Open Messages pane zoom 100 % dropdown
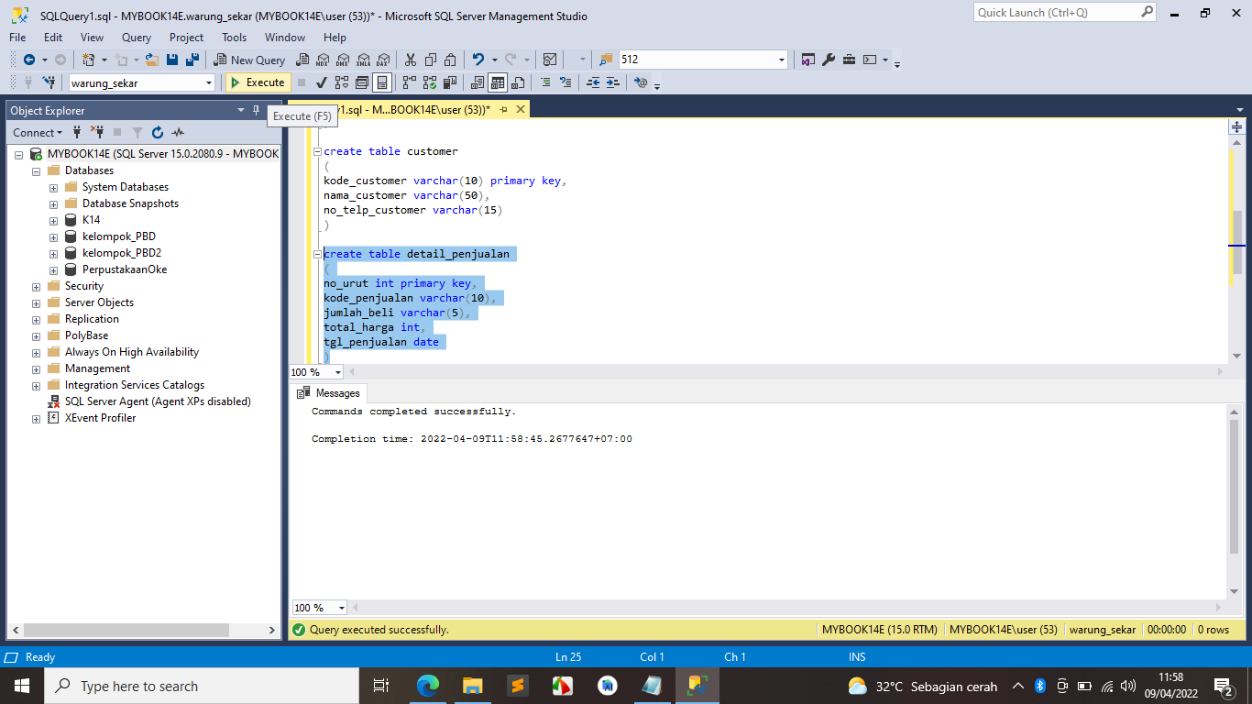 [342, 608]
